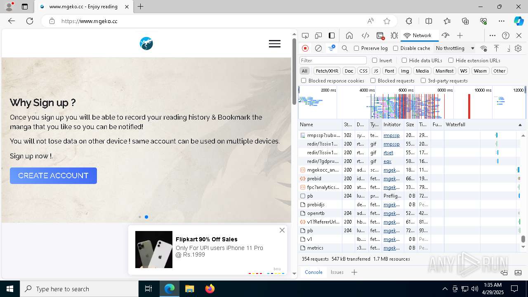This screenshot has height=297, width=528.
Task: Toggle device emulation in DevTools
Action: coord(318,35)
